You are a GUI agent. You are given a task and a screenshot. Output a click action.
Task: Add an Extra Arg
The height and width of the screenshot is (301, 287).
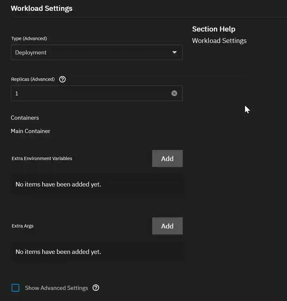pyautogui.click(x=167, y=226)
